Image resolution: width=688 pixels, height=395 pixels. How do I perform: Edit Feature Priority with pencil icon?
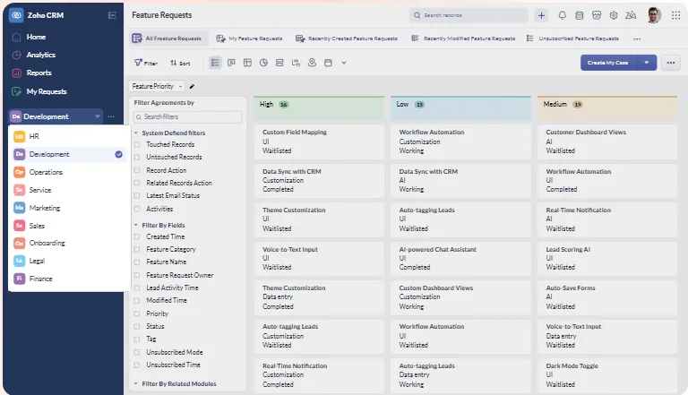(x=192, y=86)
